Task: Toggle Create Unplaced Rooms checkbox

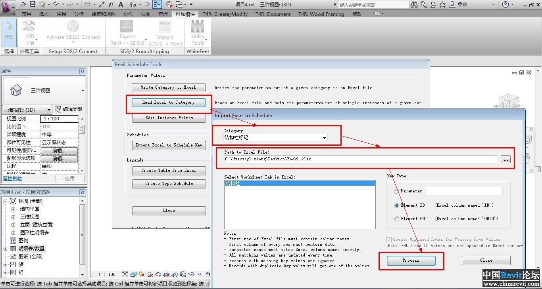Action: 389,240
